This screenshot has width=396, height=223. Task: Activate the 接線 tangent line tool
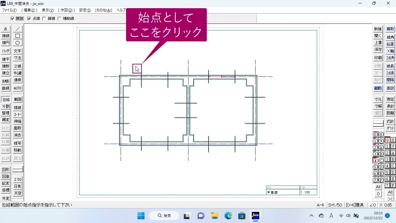point(6,36)
